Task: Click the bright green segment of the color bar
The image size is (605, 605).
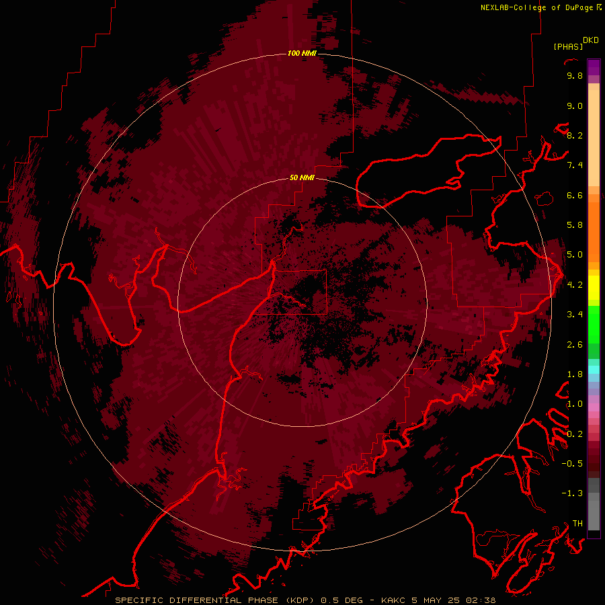Action: pos(594,324)
